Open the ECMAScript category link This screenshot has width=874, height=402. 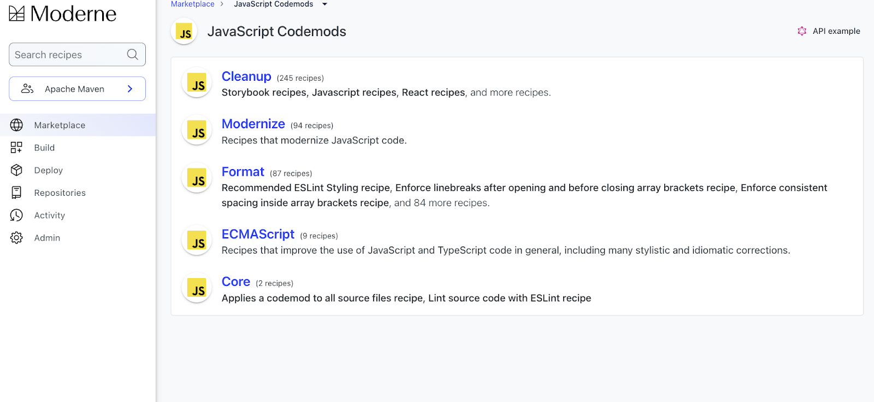[258, 234]
